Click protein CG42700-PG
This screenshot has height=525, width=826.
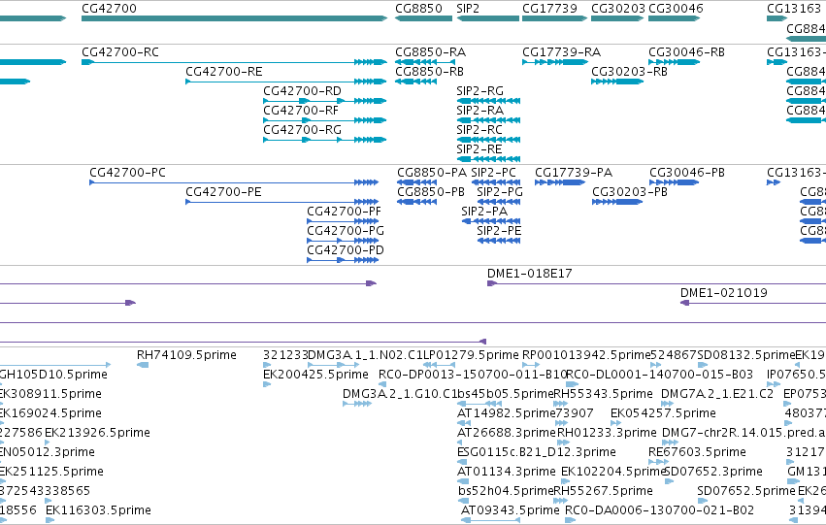pos(343,241)
